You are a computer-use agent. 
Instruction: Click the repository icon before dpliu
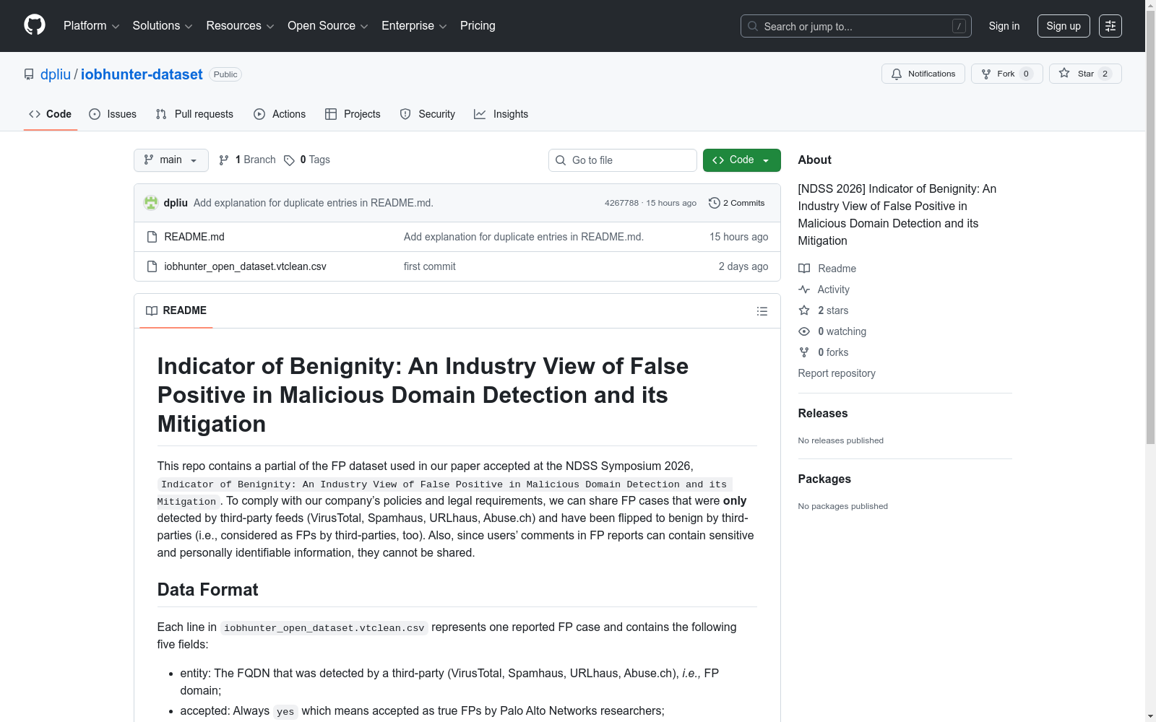[x=29, y=74]
